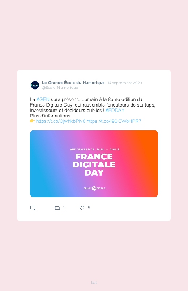Viewport: 188px width, 291px height.
Task: Open the #FDDAY hashtag
Action: click(x=115, y=111)
